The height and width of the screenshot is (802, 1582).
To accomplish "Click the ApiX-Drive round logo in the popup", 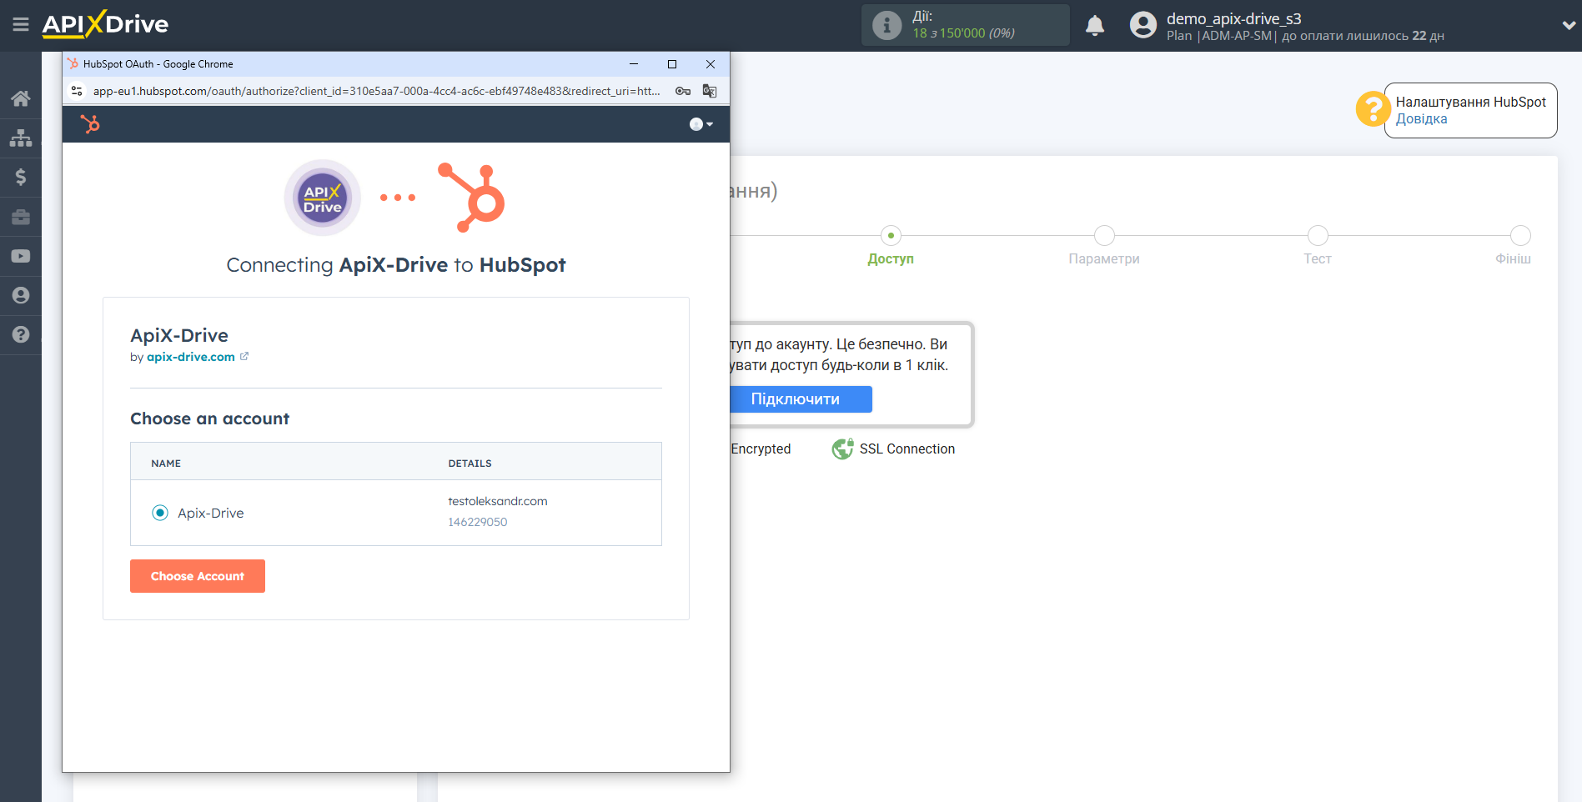I will (x=323, y=198).
